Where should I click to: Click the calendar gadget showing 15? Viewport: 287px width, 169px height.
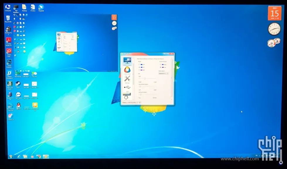pos(275,13)
